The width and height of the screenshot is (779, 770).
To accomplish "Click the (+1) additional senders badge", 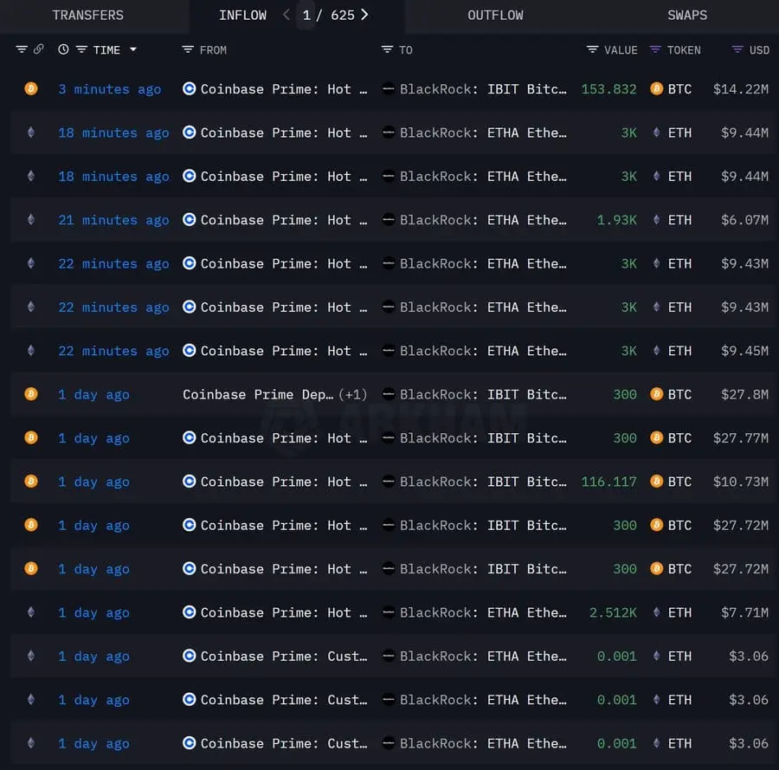I will pyautogui.click(x=353, y=395).
